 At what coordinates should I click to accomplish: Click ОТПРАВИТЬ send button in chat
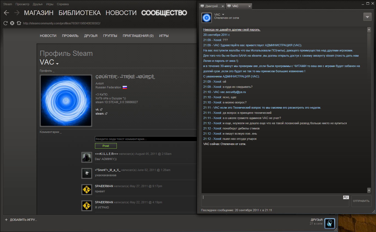[361, 201]
